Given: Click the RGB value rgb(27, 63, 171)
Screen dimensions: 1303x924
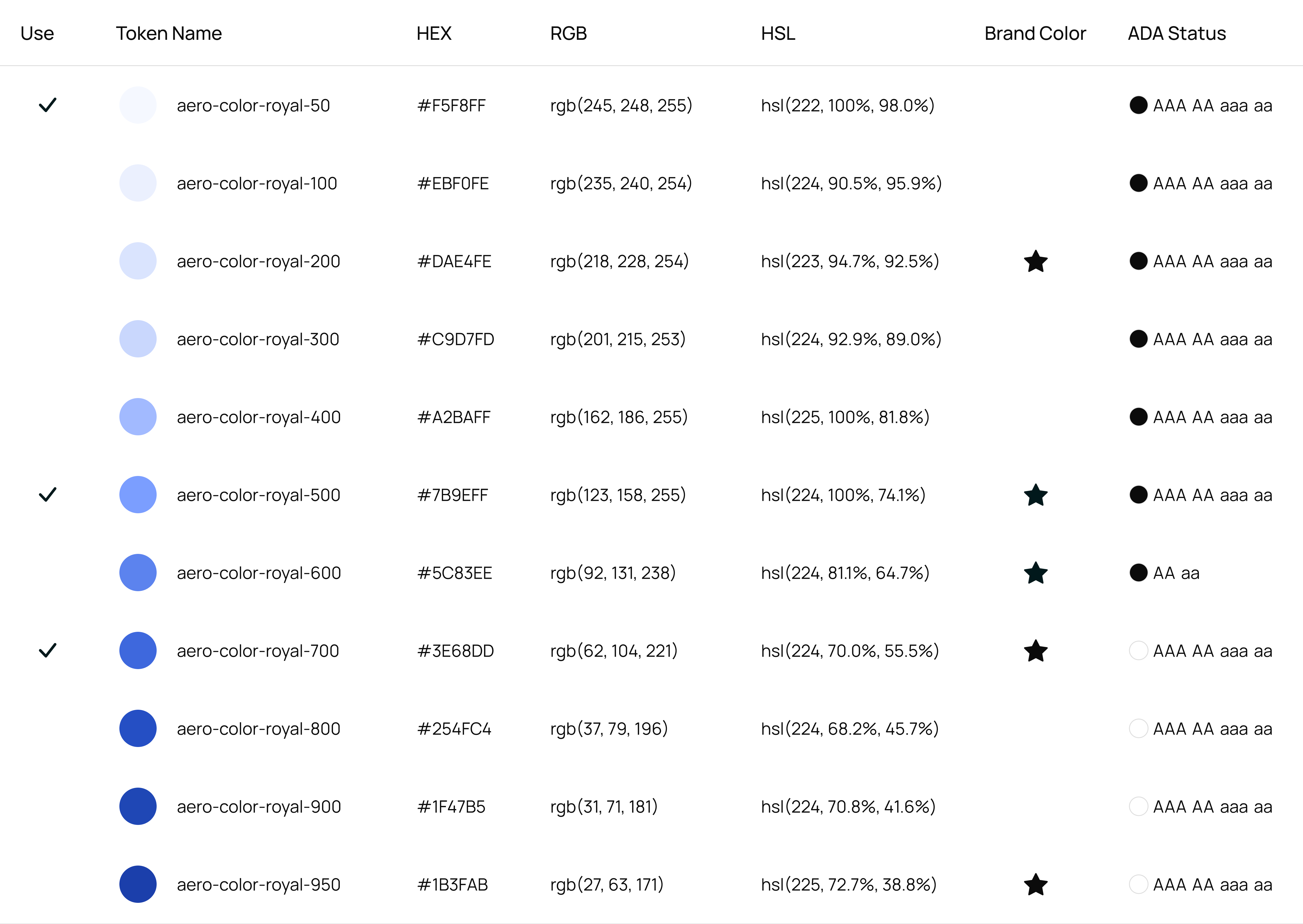Looking at the screenshot, I should [607, 885].
